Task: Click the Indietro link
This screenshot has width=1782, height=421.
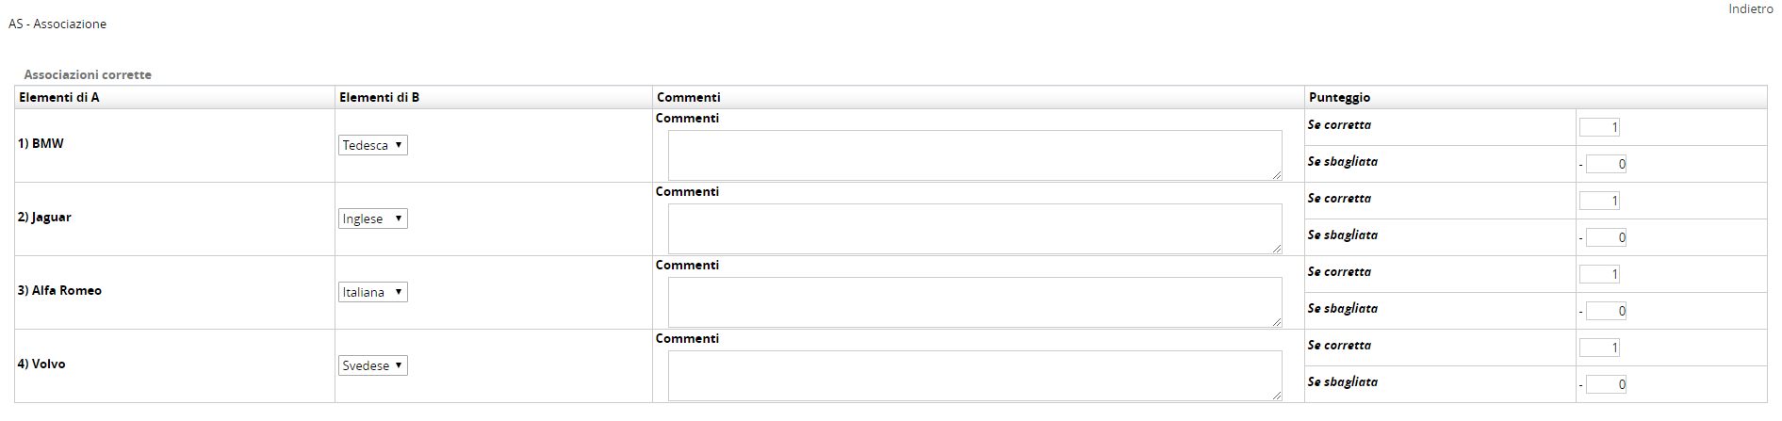Action: [x=1750, y=9]
